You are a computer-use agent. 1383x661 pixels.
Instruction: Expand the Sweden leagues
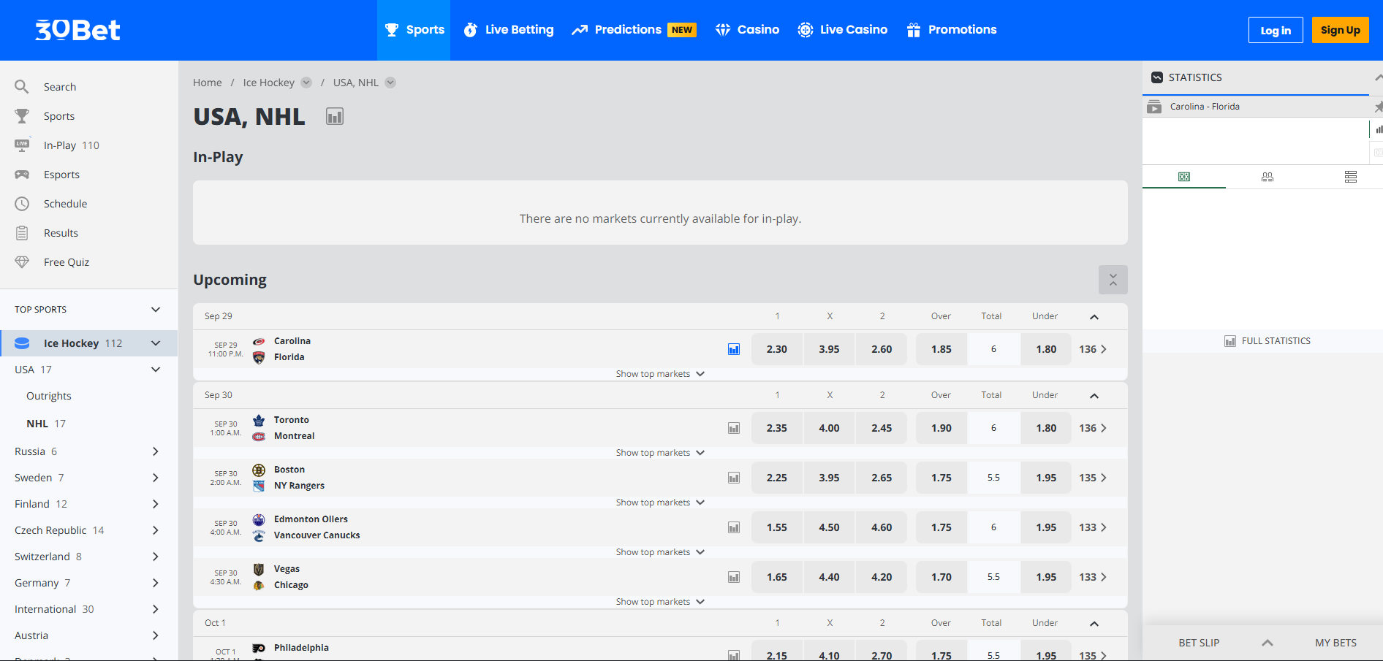156,478
